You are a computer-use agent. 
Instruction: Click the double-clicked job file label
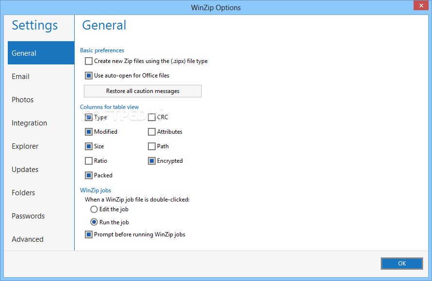pyautogui.click(x=137, y=200)
